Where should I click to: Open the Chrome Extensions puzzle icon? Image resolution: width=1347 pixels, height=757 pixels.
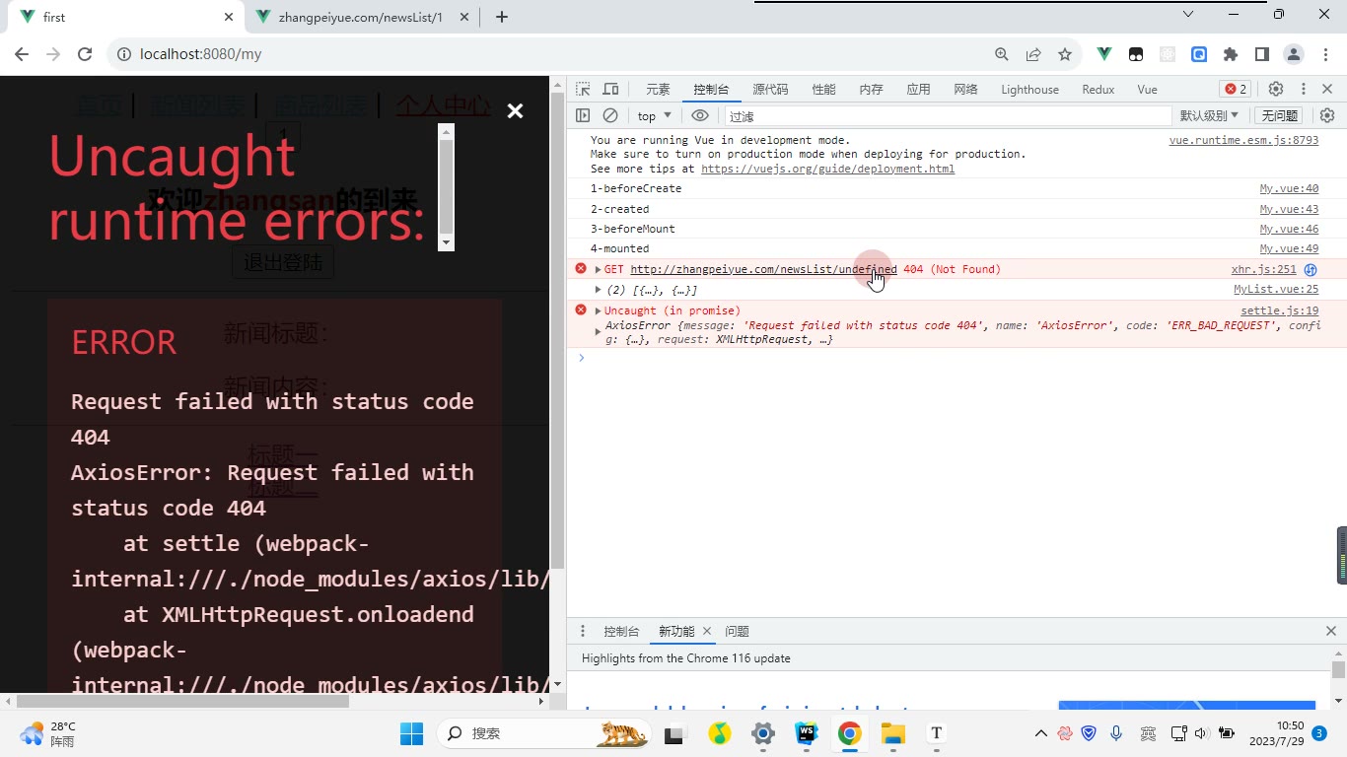(1231, 54)
